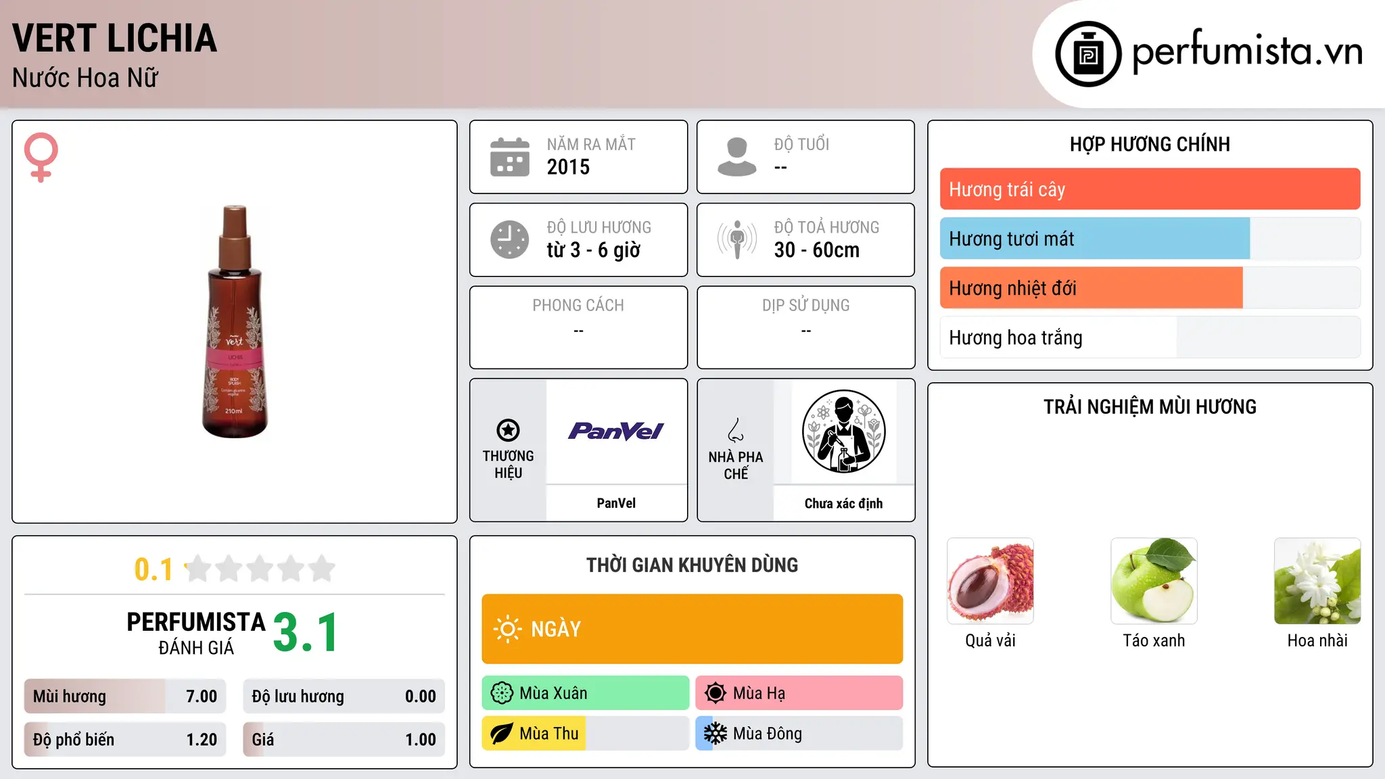Click the sun icon in Ngày bar
The height and width of the screenshot is (779, 1385).
507,629
